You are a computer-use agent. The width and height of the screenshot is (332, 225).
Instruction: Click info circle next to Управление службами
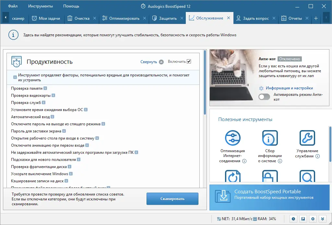[317, 156]
